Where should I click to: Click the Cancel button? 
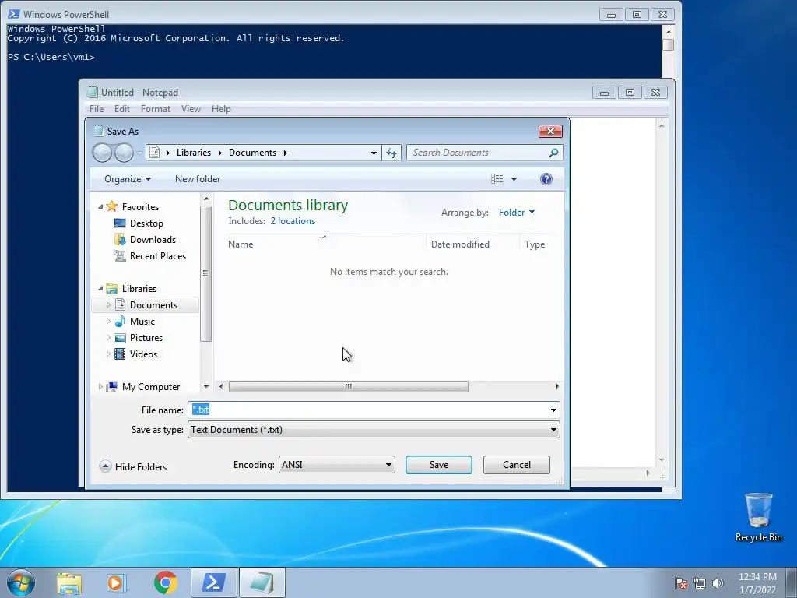pos(517,465)
